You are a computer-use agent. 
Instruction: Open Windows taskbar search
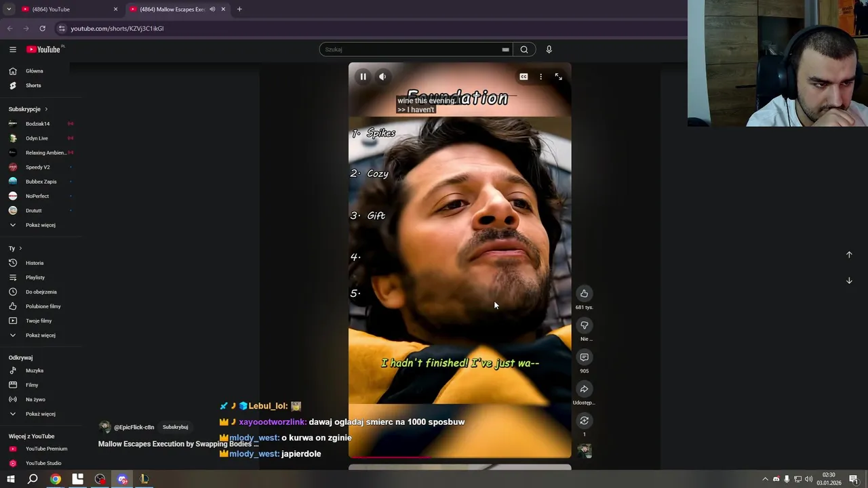pyautogui.click(x=33, y=479)
